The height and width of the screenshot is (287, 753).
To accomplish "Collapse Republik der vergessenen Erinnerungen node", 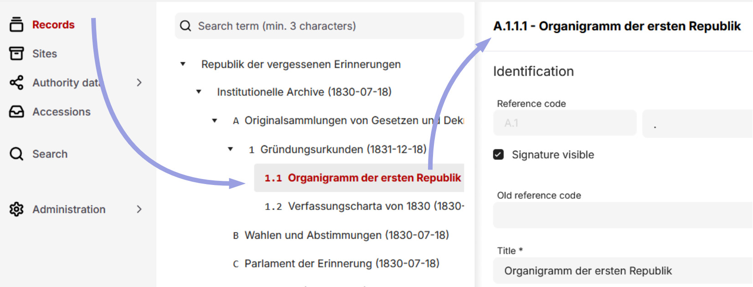I will click(183, 64).
